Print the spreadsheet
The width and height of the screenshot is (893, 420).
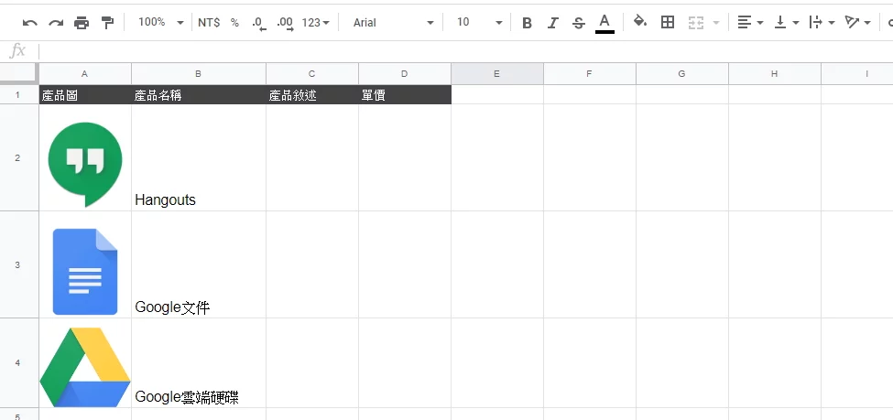pos(82,23)
